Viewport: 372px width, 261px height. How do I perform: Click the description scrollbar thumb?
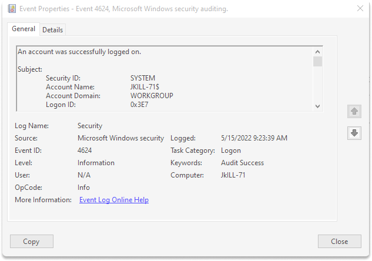point(318,62)
